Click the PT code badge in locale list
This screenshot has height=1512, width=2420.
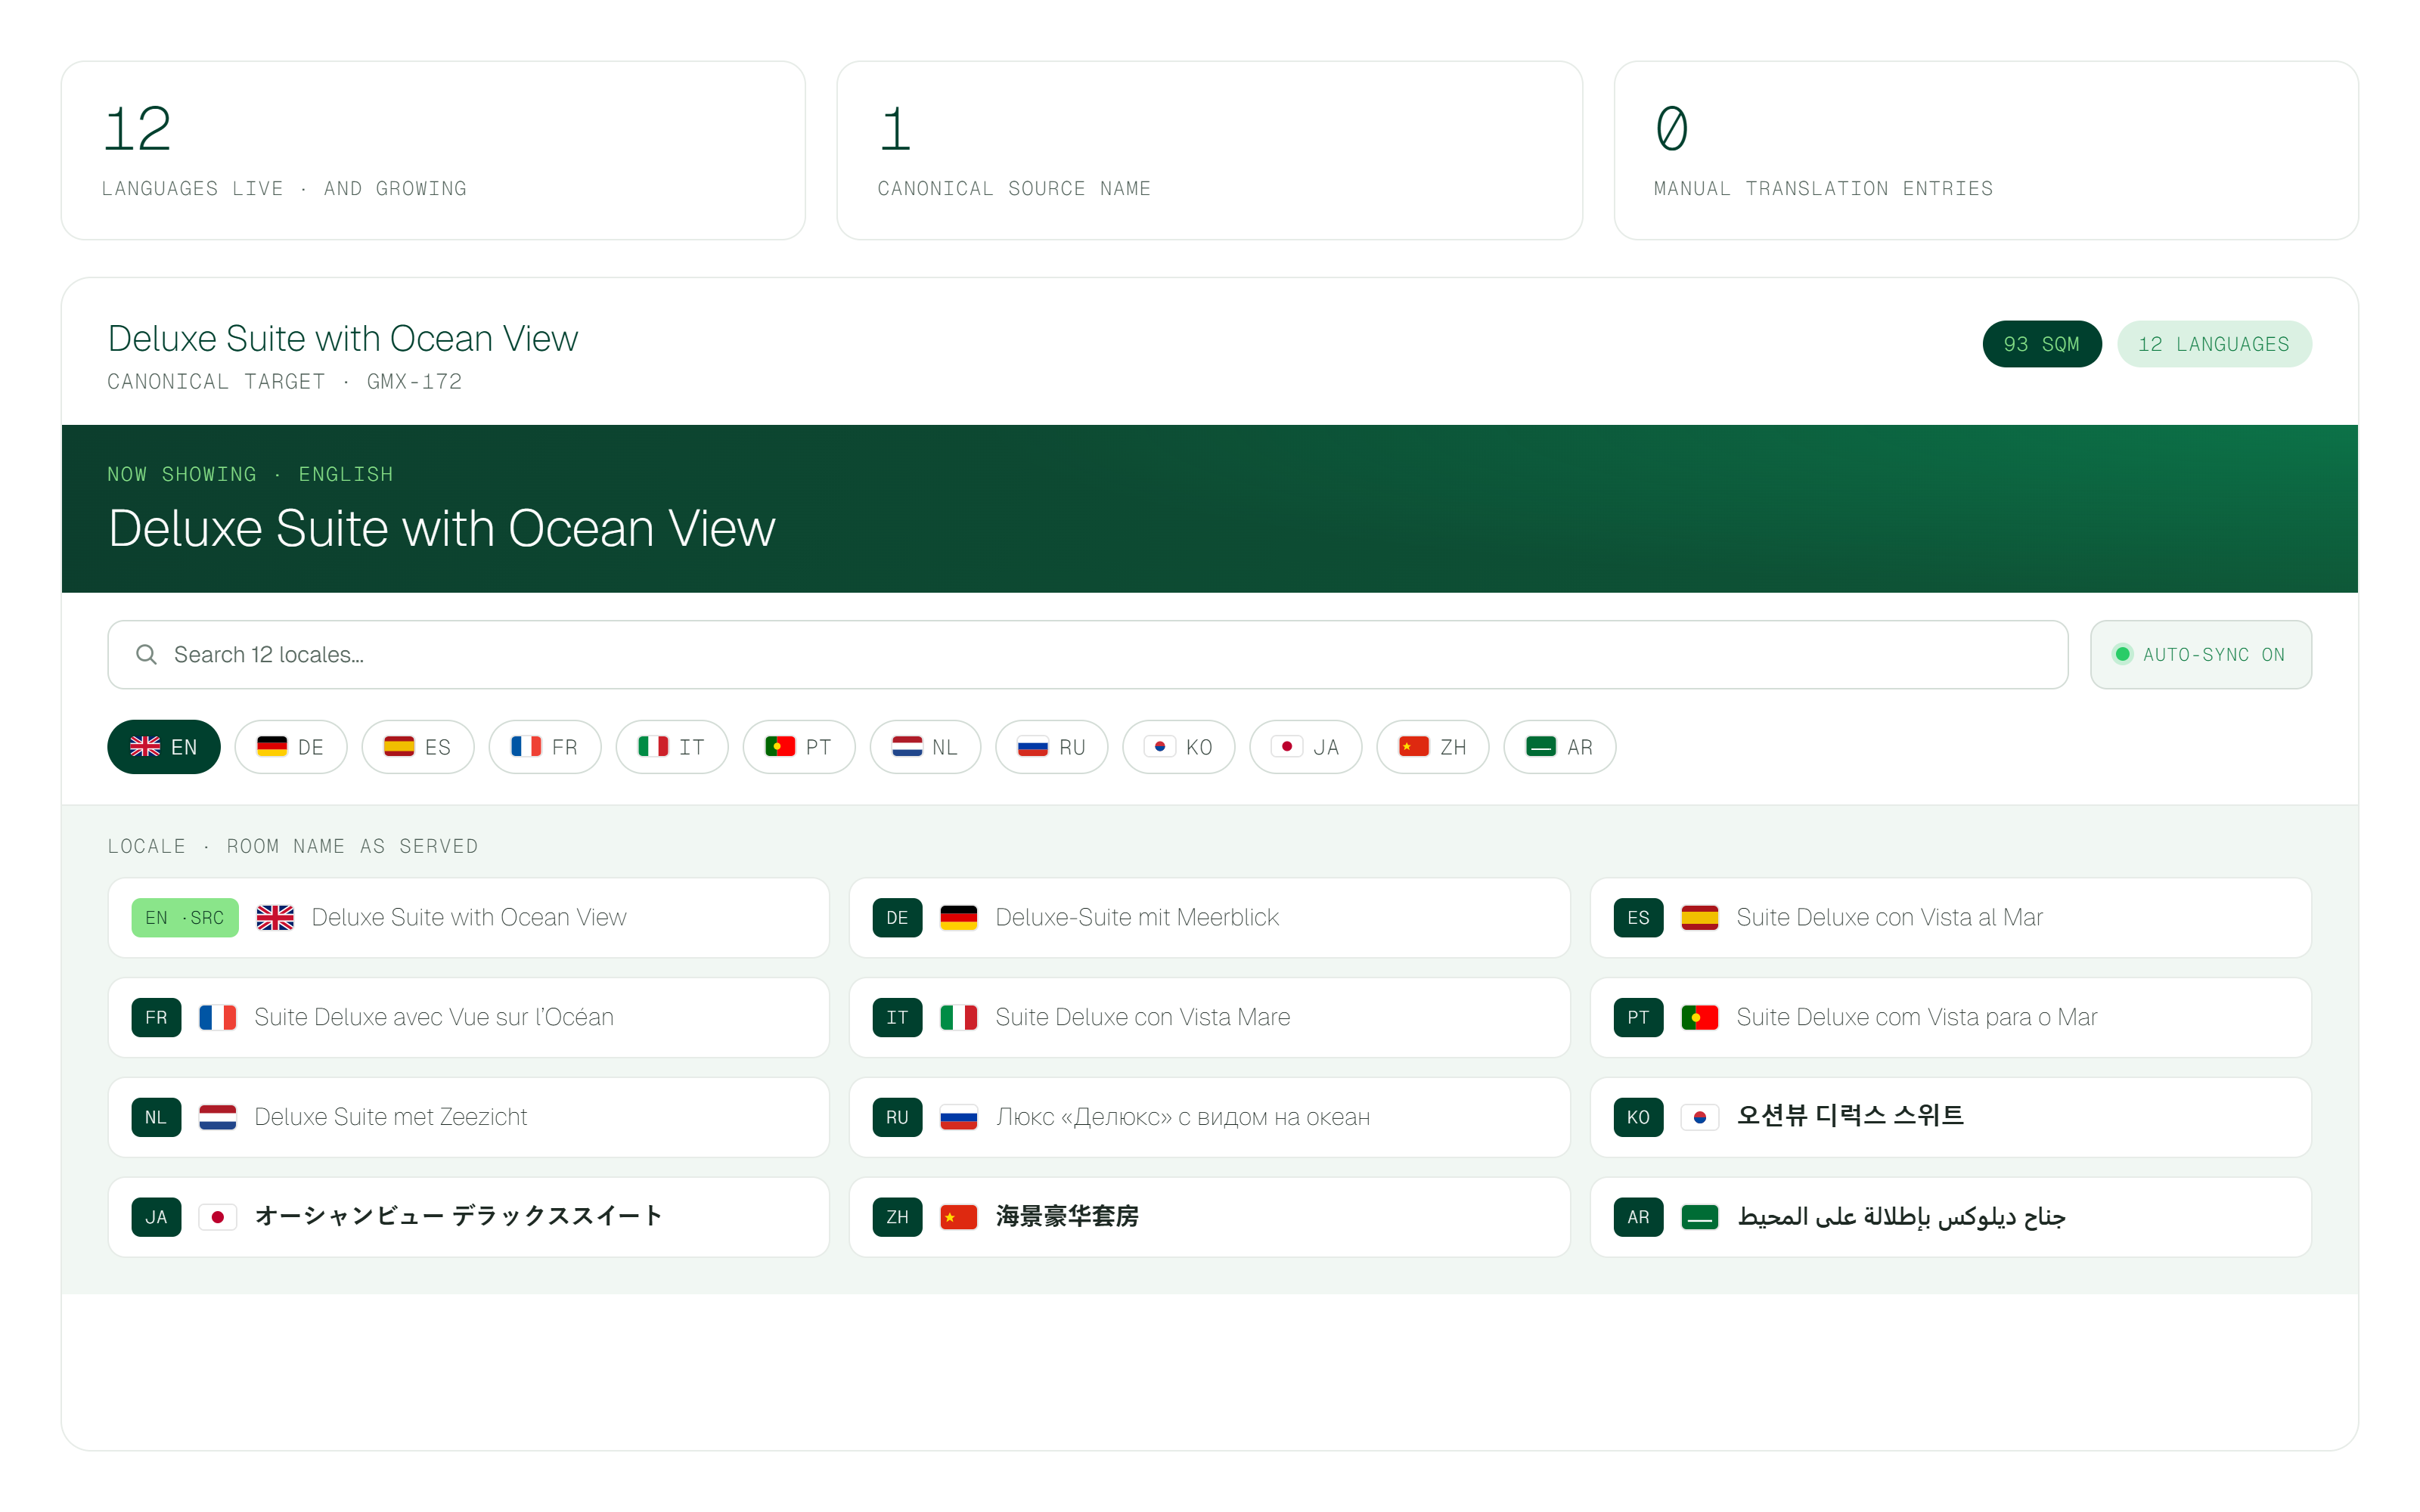click(x=1639, y=1018)
